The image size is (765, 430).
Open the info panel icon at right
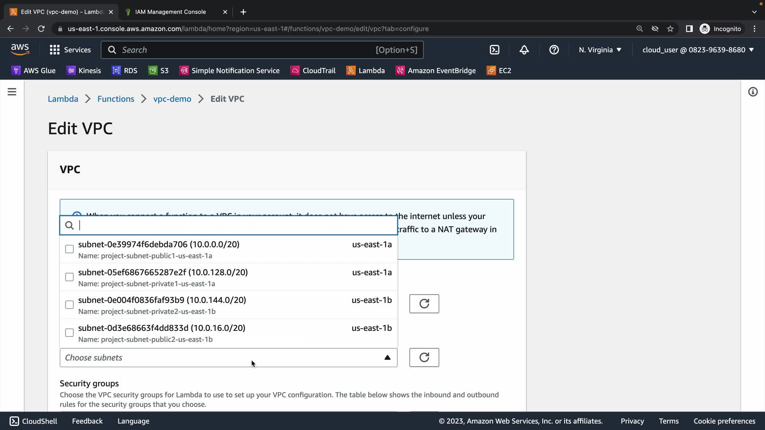753,92
